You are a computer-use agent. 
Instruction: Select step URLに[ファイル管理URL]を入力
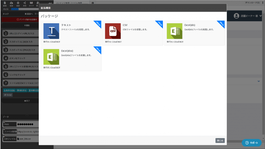pyautogui.click(x=21, y=66)
